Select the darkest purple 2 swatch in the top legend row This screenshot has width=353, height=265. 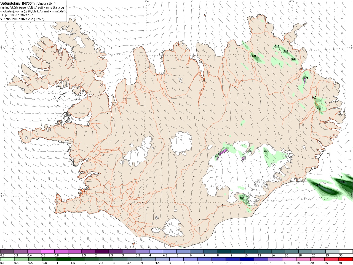[102, 251]
